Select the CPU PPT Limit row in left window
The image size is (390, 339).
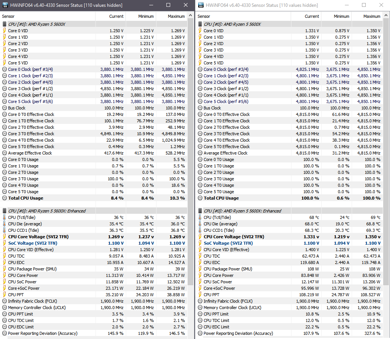click(x=94, y=314)
